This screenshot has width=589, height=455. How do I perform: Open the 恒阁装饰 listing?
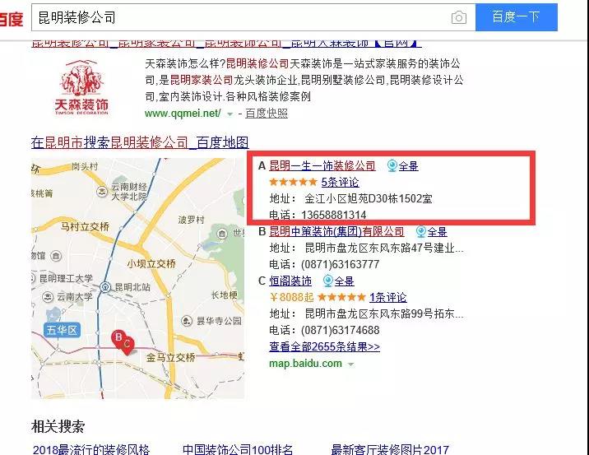[x=290, y=281]
